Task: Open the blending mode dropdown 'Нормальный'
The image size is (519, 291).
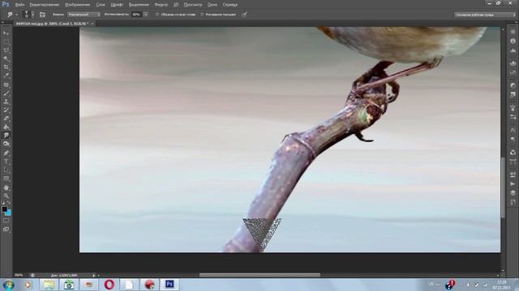Action: point(84,15)
